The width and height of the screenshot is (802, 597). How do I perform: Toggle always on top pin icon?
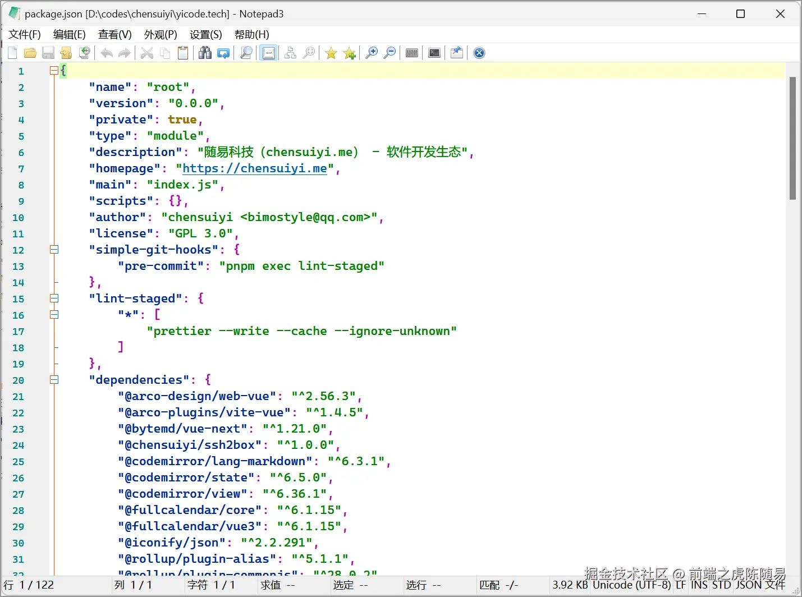(457, 53)
